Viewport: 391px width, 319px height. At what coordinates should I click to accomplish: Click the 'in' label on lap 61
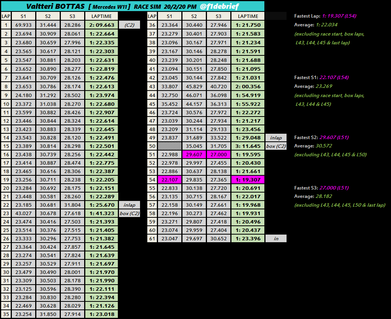(x=276, y=238)
